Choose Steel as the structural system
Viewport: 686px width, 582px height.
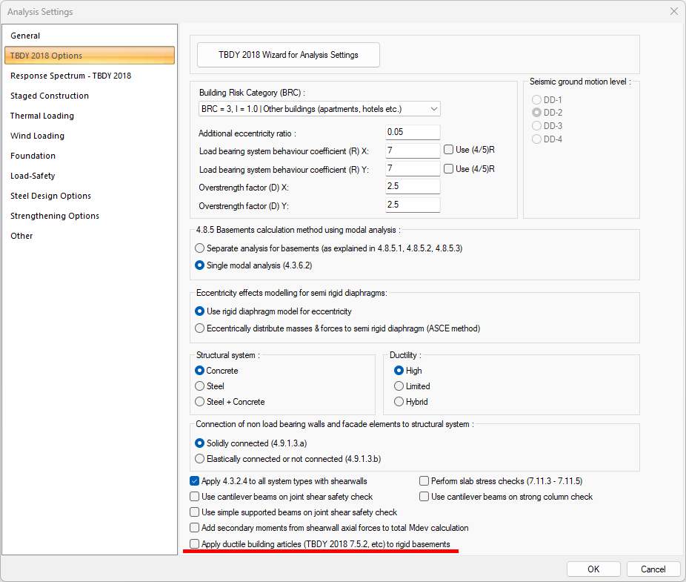pyautogui.click(x=200, y=386)
